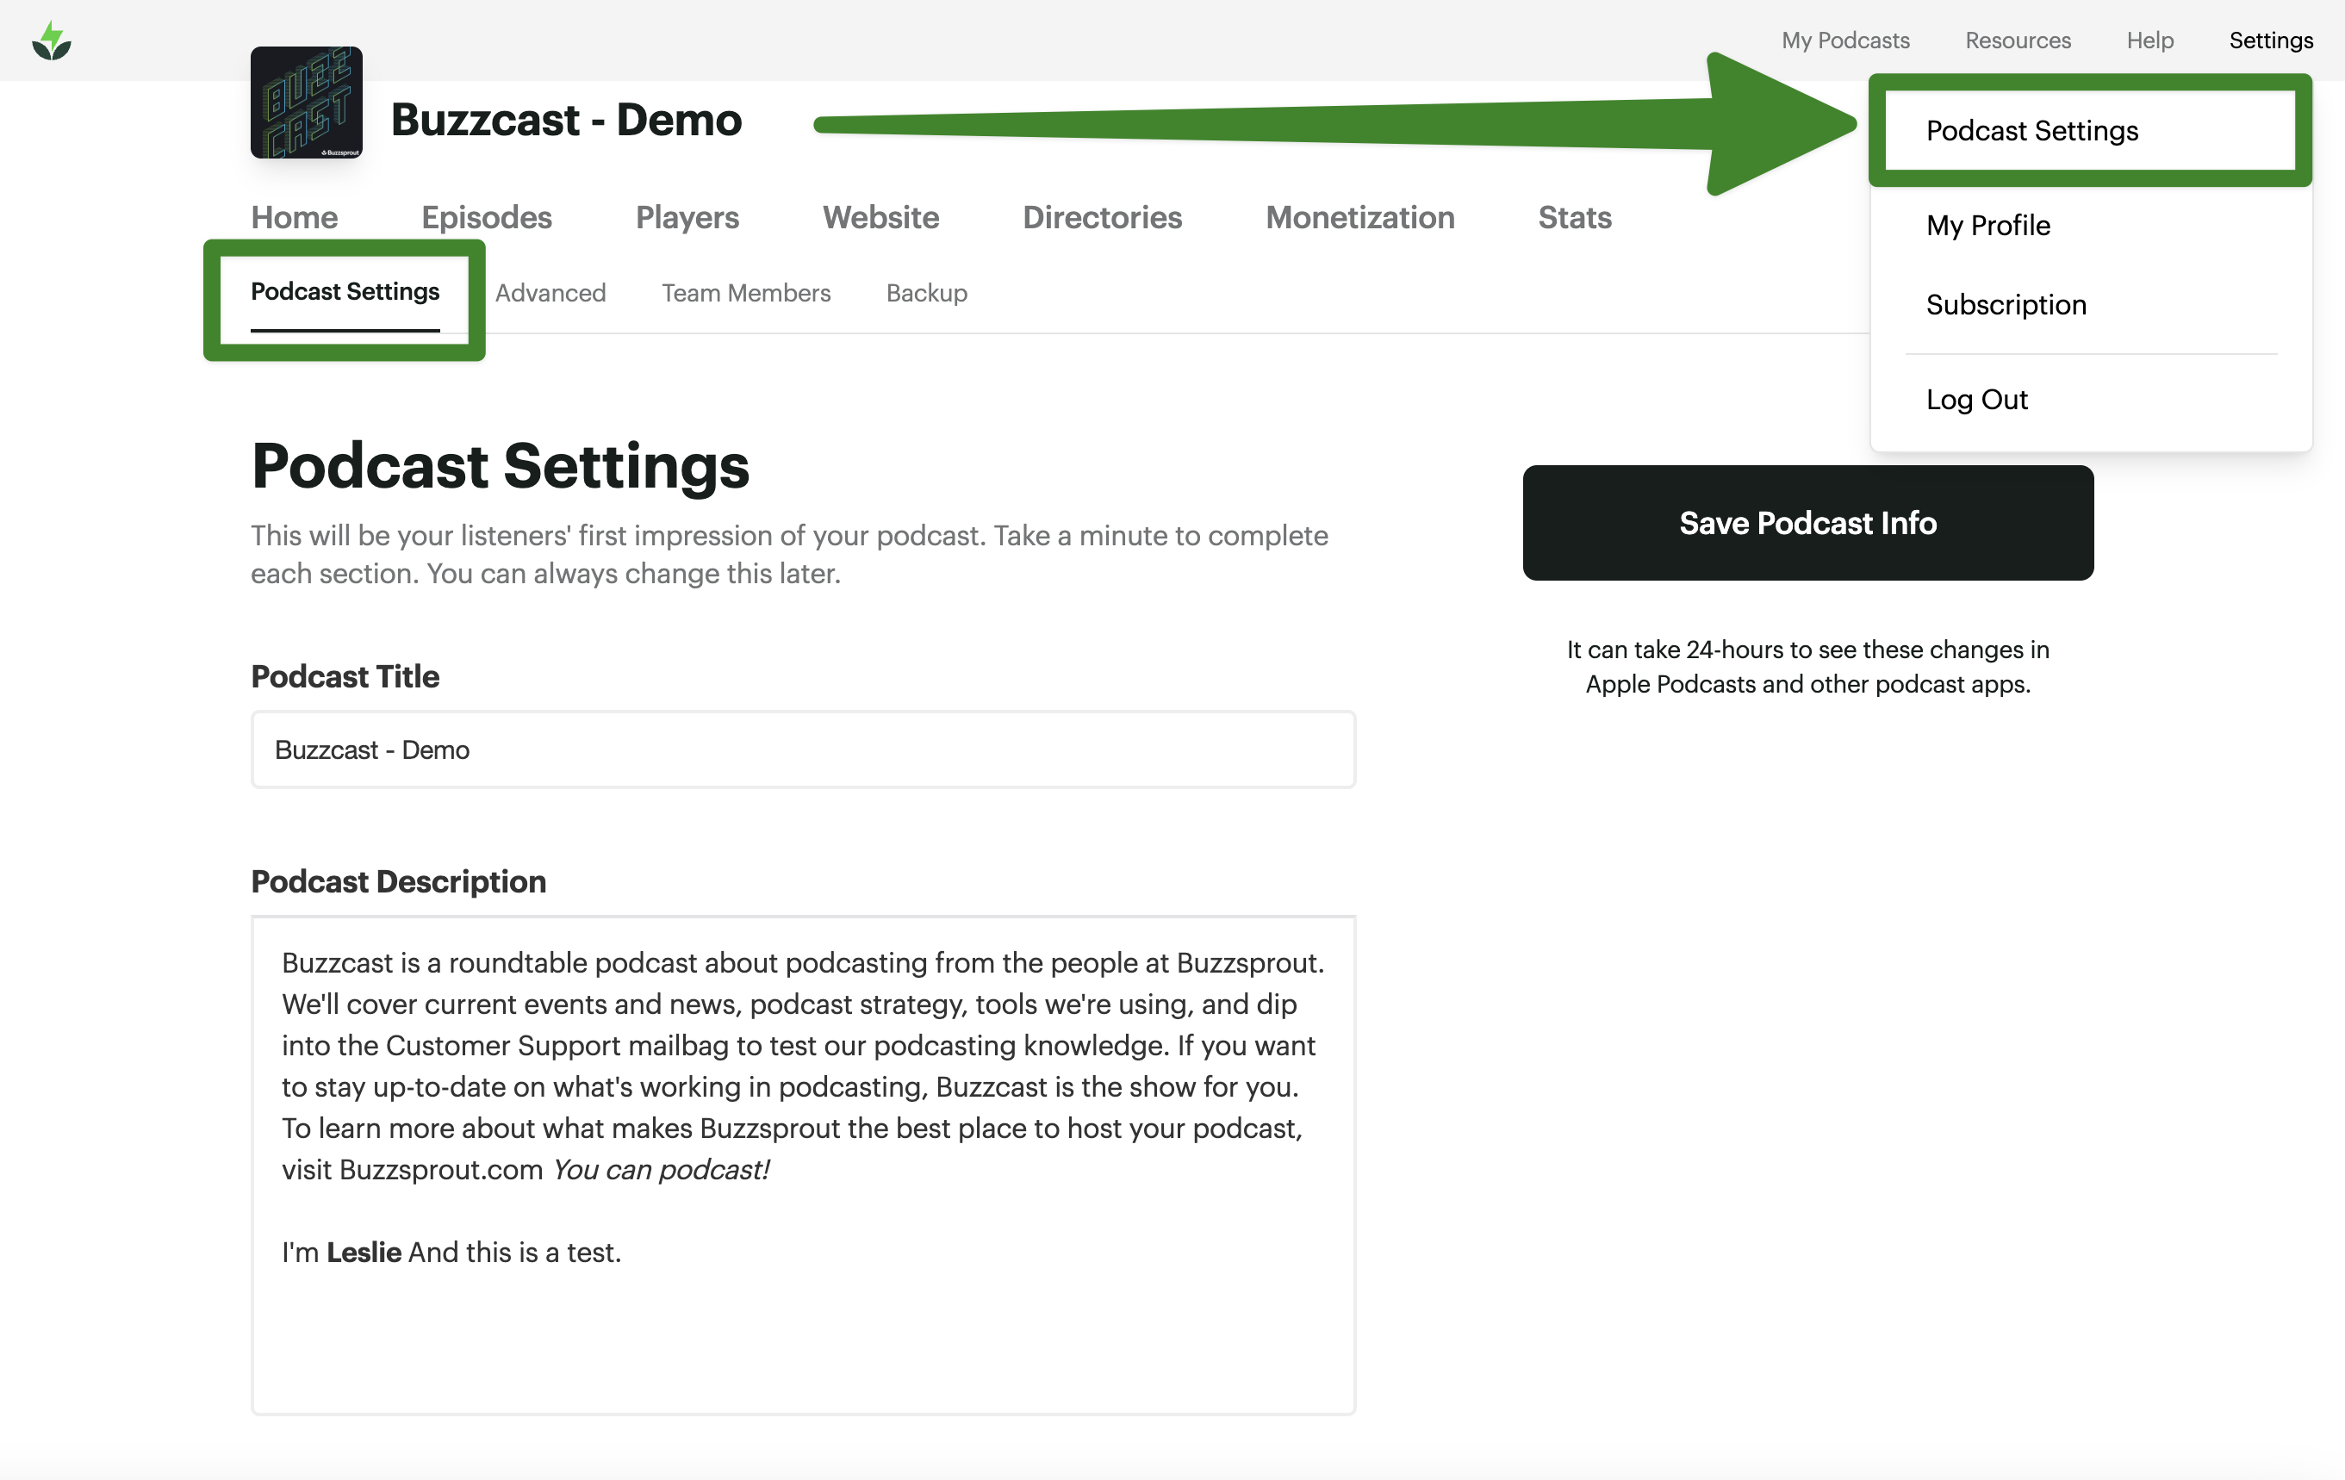Screen dimensions: 2345x1480
Task: Open the Website tab
Action: pyautogui.click(x=880, y=217)
